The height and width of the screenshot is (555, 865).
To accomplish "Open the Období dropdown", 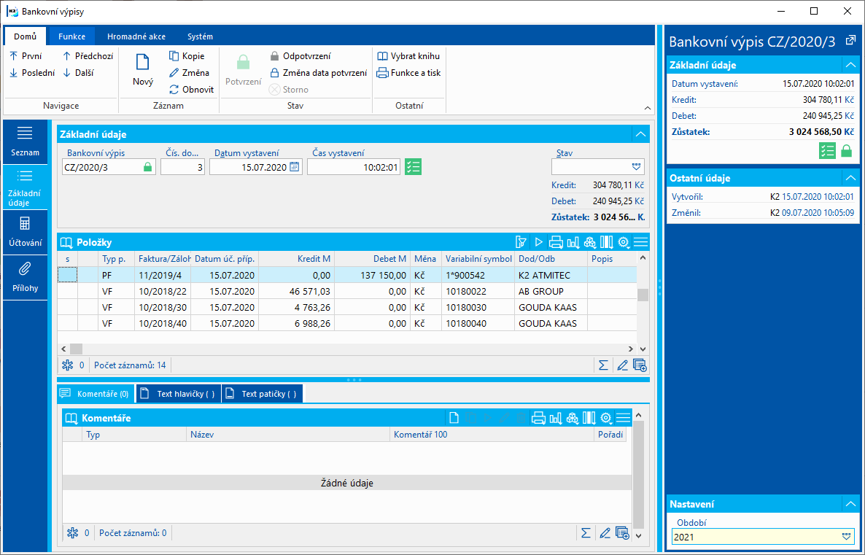I will [x=846, y=536].
